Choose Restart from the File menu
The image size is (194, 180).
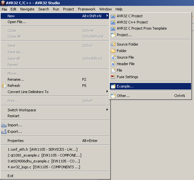click(55, 116)
